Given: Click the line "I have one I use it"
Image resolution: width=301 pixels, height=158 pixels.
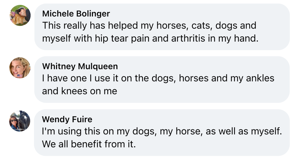Looking at the screenshot, I should (158, 78).
